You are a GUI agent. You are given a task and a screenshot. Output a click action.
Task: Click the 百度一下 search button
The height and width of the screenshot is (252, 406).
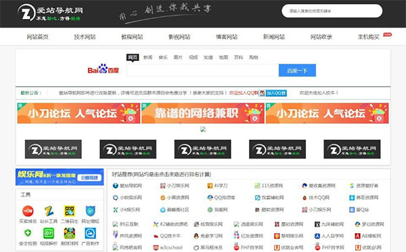[297, 70]
